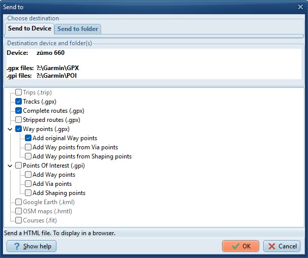The image size is (308, 258).
Task: Check Add Shaping points option
Action: click(x=28, y=193)
